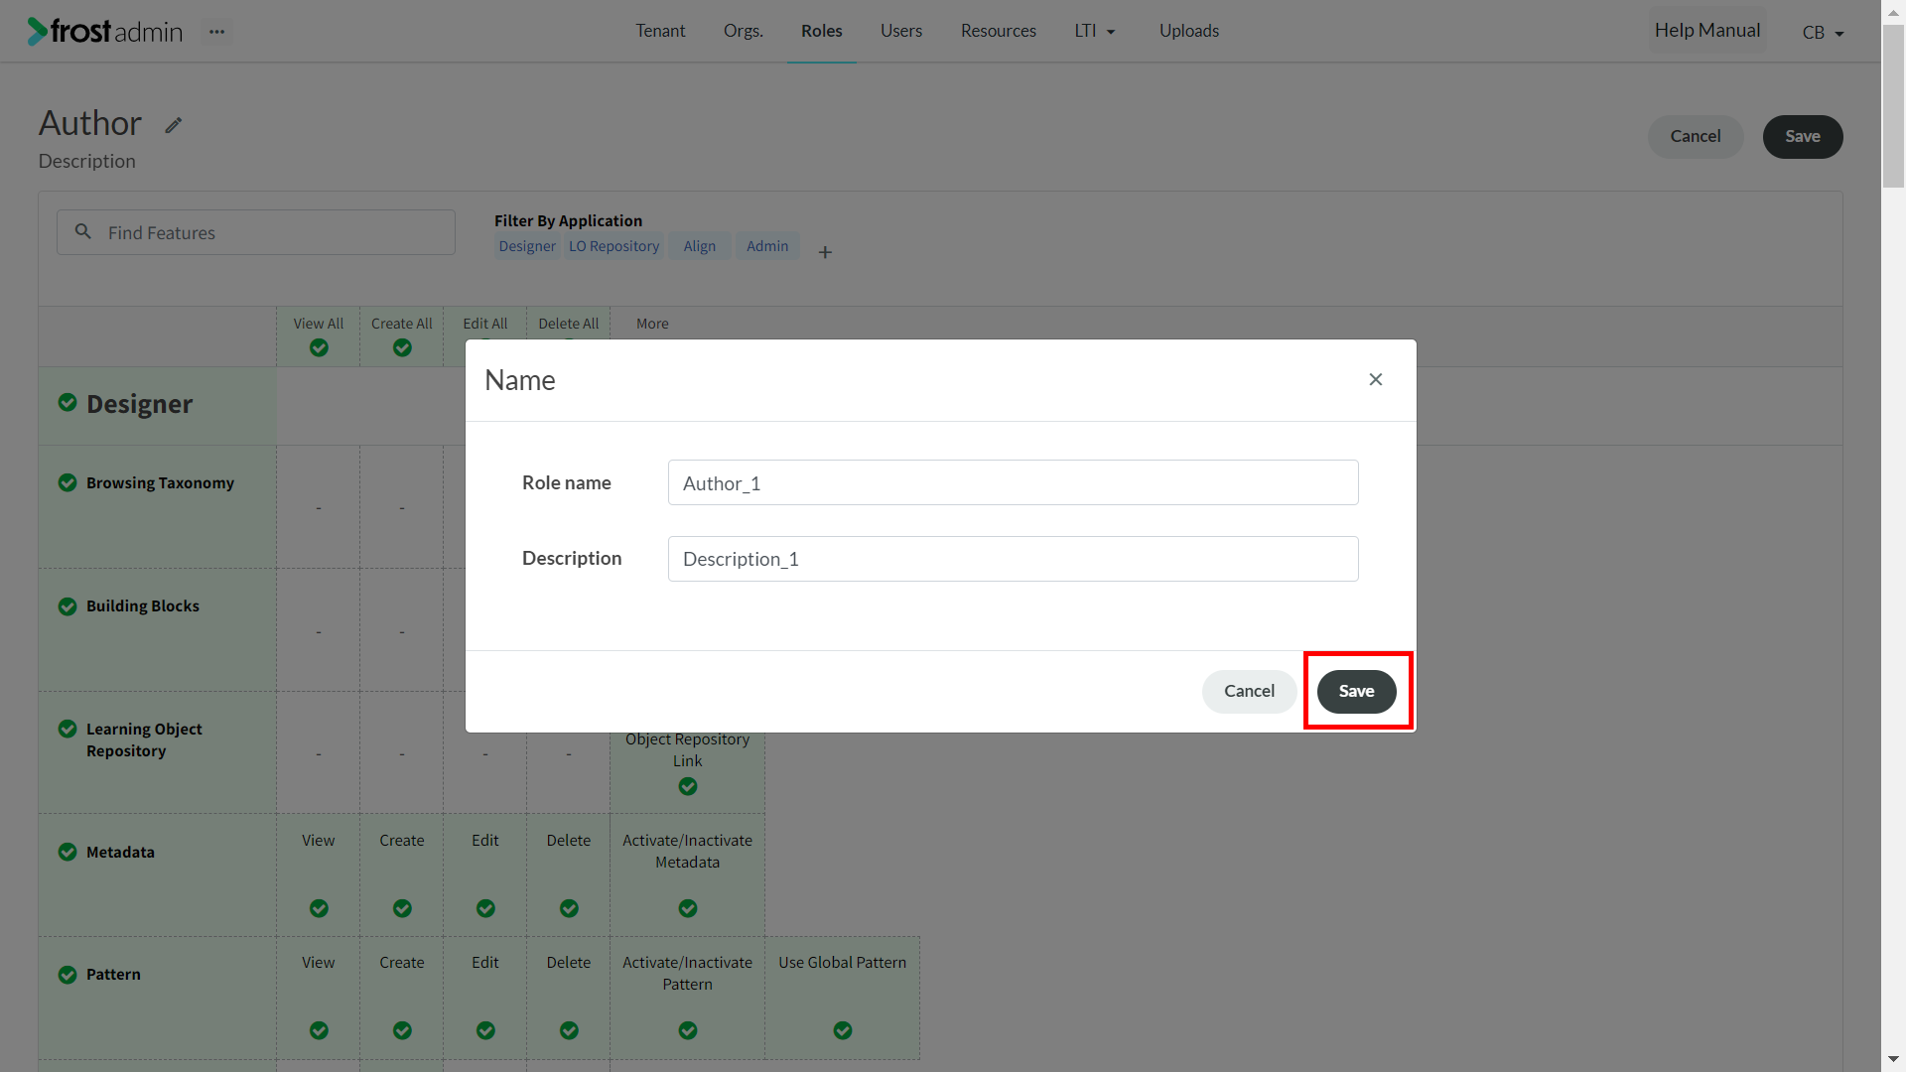Toggle Pattern View permission checkmark
1906x1072 pixels.
point(319,1030)
